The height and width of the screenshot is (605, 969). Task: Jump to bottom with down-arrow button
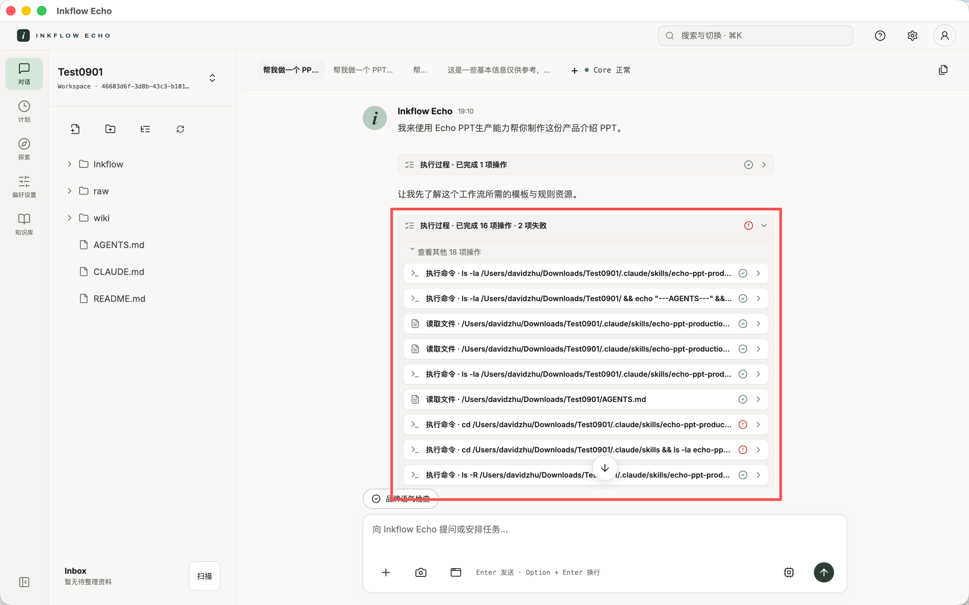pos(605,468)
